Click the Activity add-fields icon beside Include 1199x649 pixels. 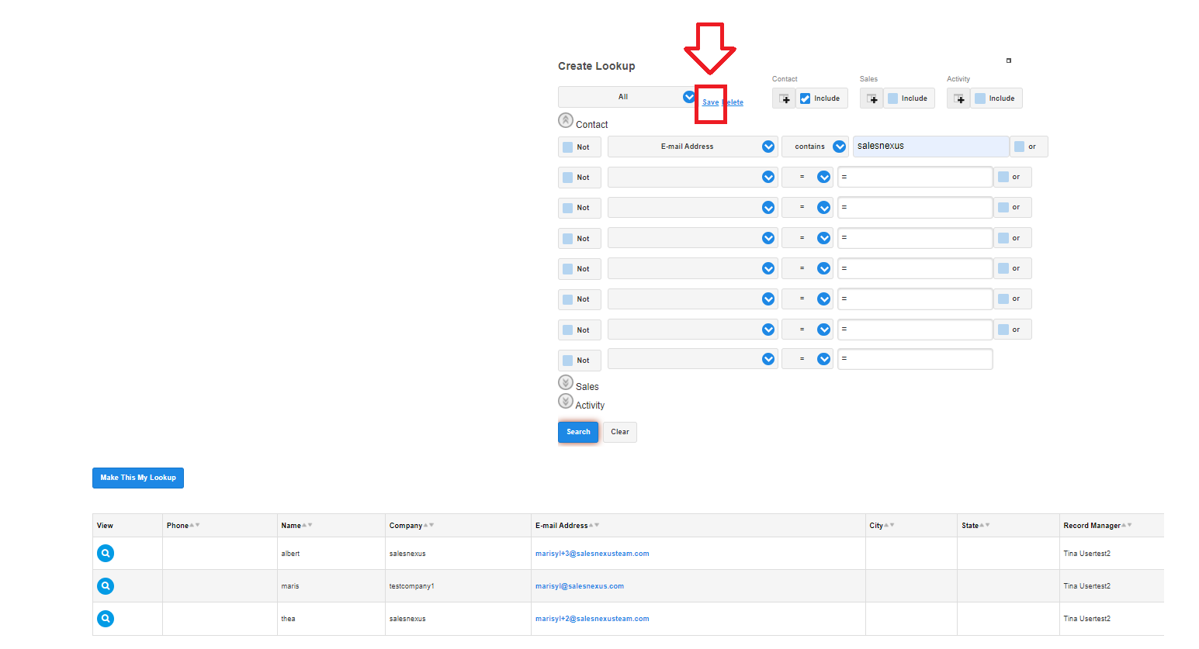(x=958, y=98)
